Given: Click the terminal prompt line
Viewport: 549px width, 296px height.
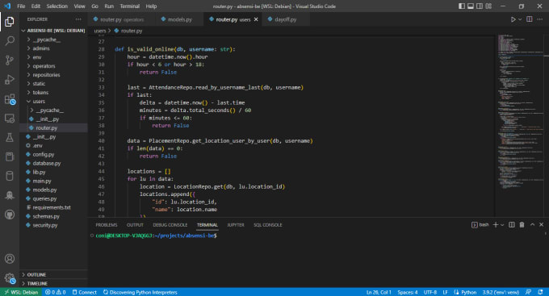Looking at the screenshot, I should [x=156, y=236].
